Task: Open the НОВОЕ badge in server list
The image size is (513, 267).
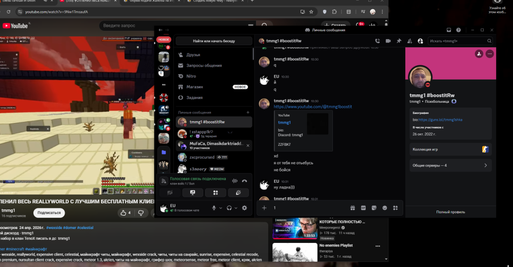Action: click(164, 40)
